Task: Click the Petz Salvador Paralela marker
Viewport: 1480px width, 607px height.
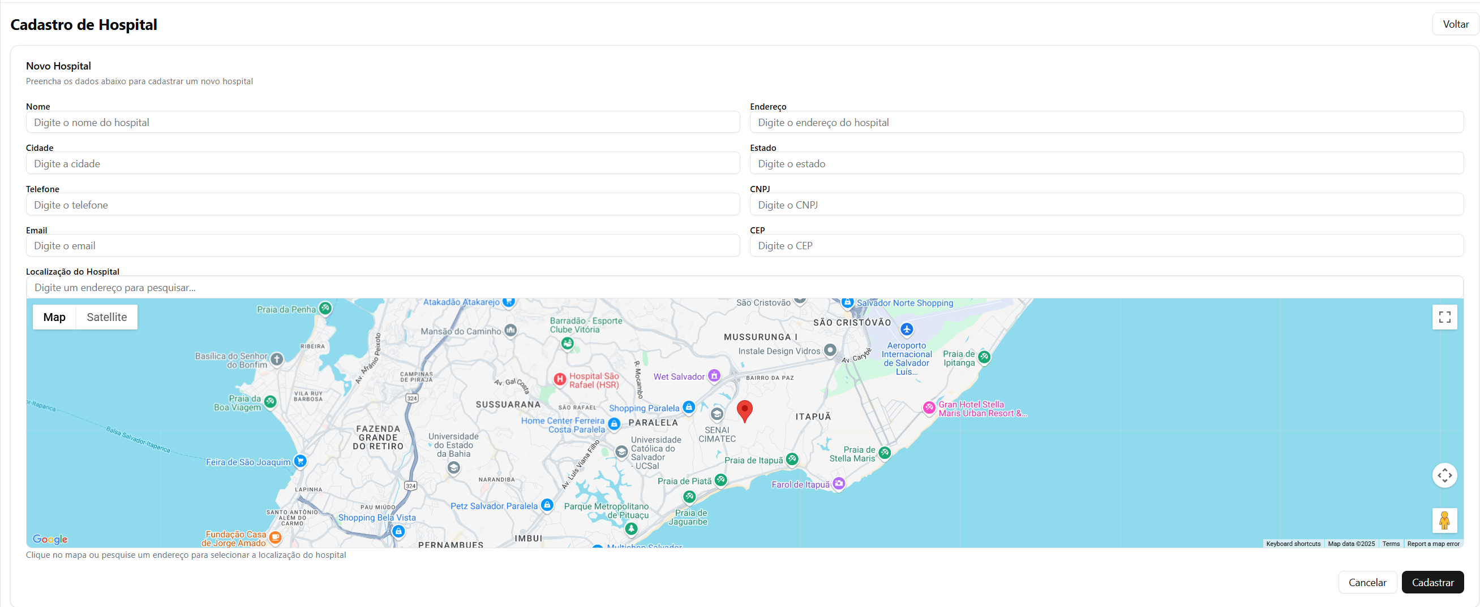Action: pos(547,505)
